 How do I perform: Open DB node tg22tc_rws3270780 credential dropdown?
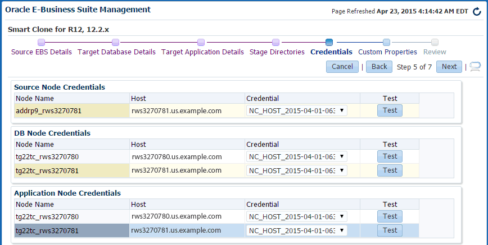(x=297, y=156)
